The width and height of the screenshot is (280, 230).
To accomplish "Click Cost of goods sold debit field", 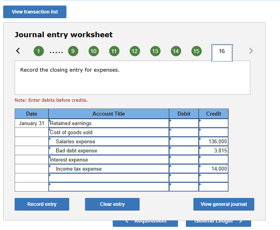I will click(x=184, y=133).
